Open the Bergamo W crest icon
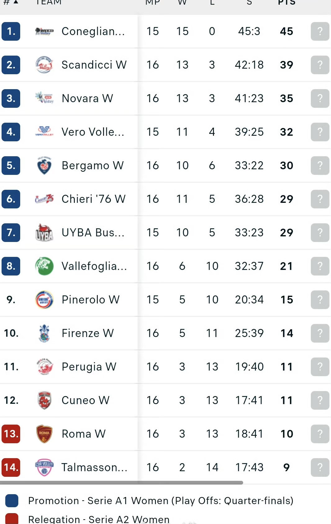 tap(44, 165)
